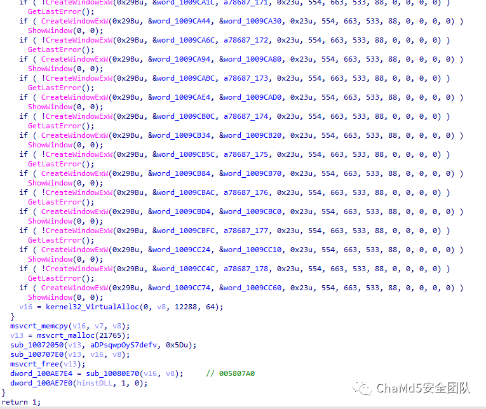Click the &word_1009CC10 argument

[x=250, y=250]
